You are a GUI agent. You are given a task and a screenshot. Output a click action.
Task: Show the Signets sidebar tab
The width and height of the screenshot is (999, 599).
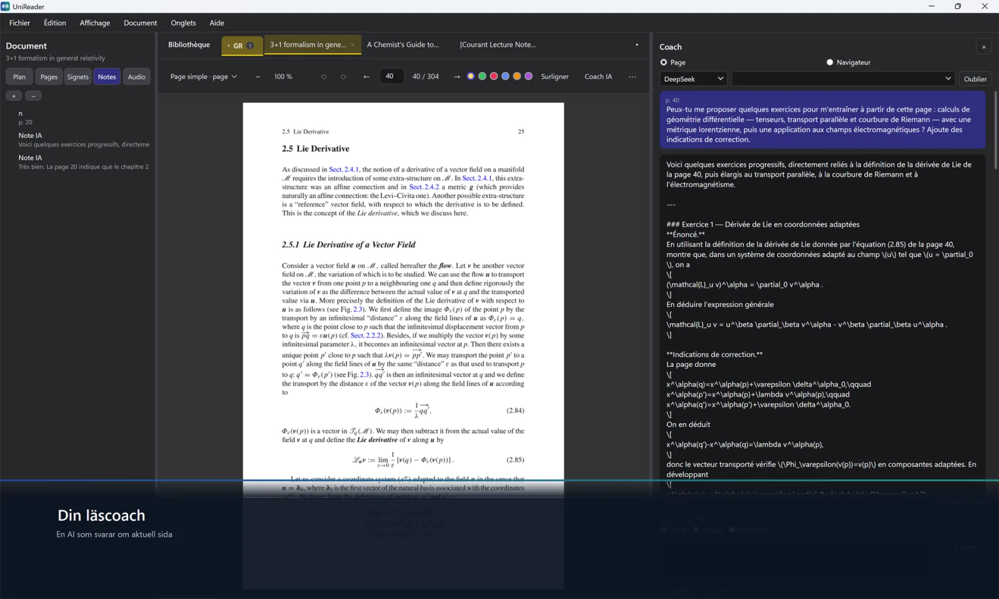click(x=78, y=77)
